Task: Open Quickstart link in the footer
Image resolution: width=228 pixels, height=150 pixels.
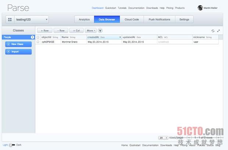Action: click(135, 145)
